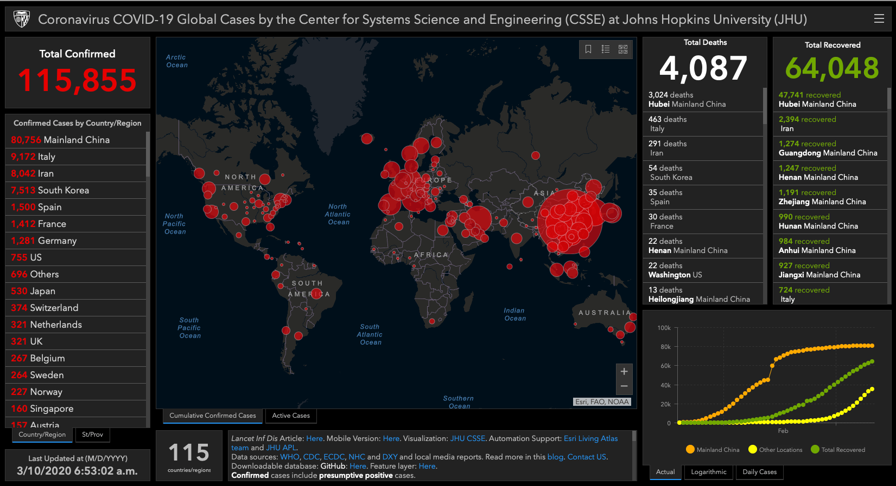The width and height of the screenshot is (896, 486).
Task: Select Singapore in the country list
Action: (75, 409)
